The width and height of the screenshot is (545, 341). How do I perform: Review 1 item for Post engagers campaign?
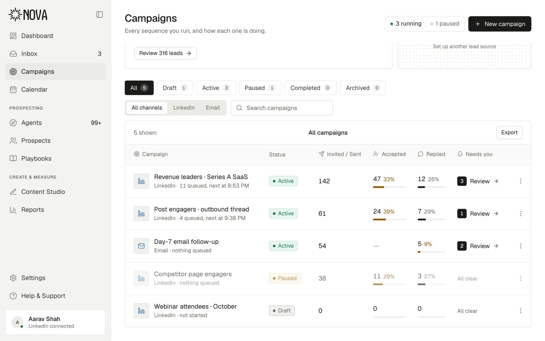478,213
